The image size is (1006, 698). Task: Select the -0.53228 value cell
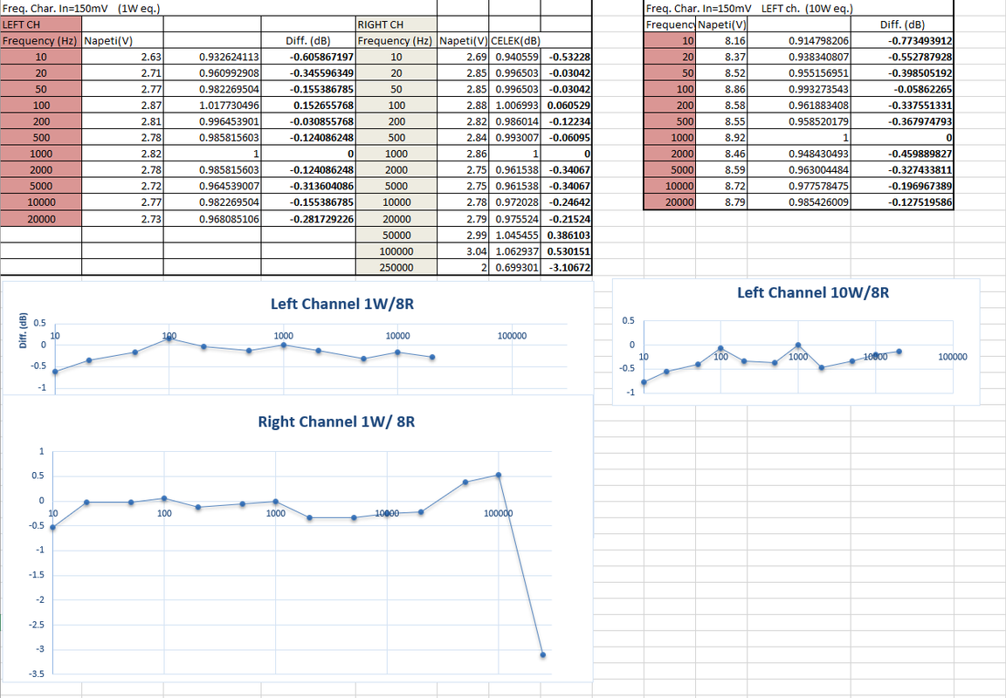point(566,57)
